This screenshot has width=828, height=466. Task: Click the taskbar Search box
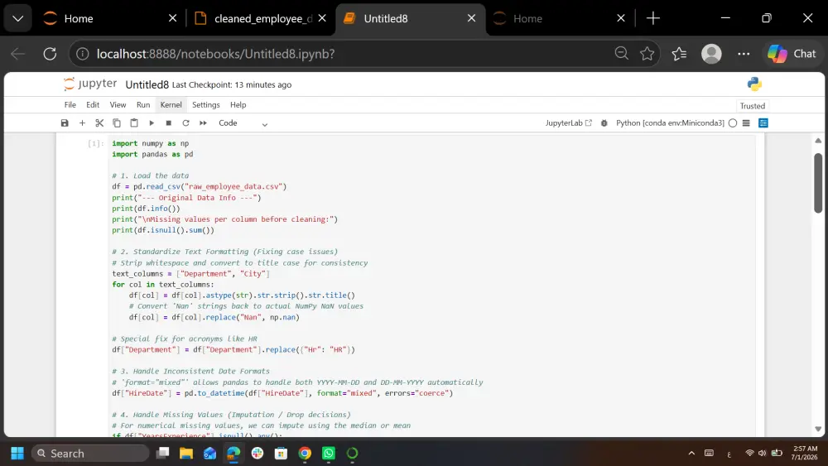pyautogui.click(x=90, y=454)
